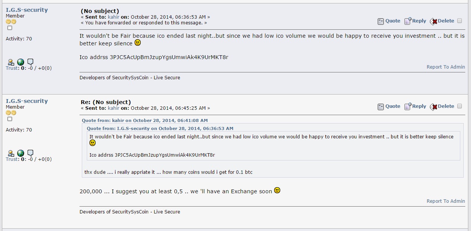Screen dimensions: 471x231
Task: Open second sender's website globe icon
Action: pos(21,153)
